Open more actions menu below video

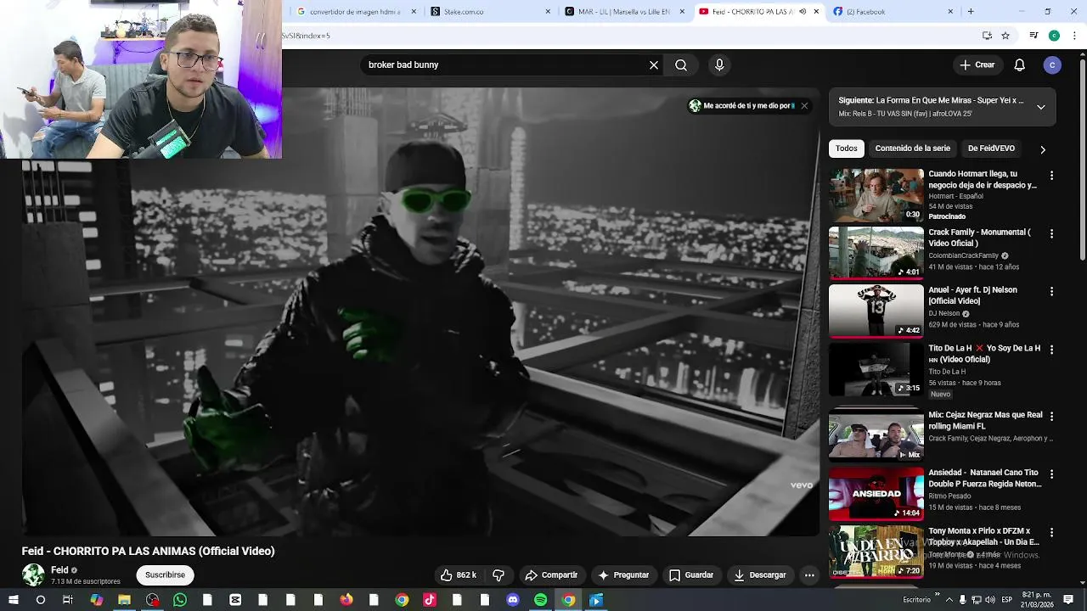[809, 575]
